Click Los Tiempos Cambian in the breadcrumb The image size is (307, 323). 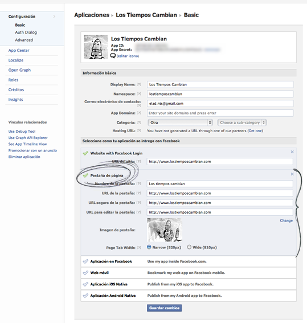[x=146, y=15]
